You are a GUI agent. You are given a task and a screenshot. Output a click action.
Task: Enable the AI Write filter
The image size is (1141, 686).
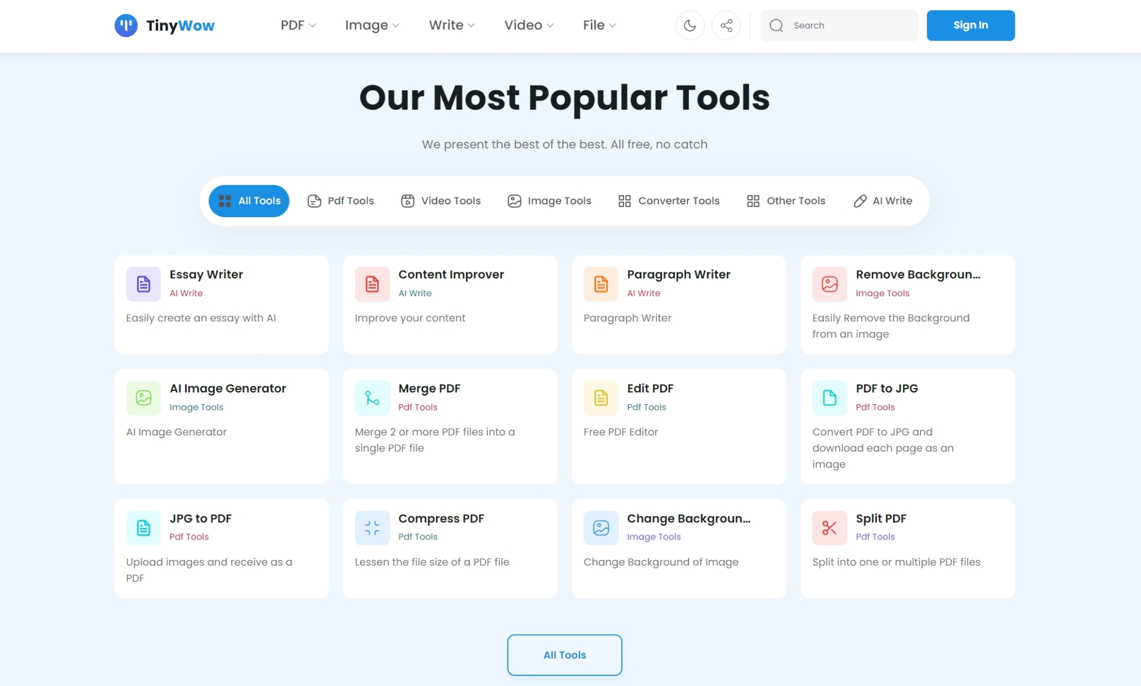pos(882,200)
